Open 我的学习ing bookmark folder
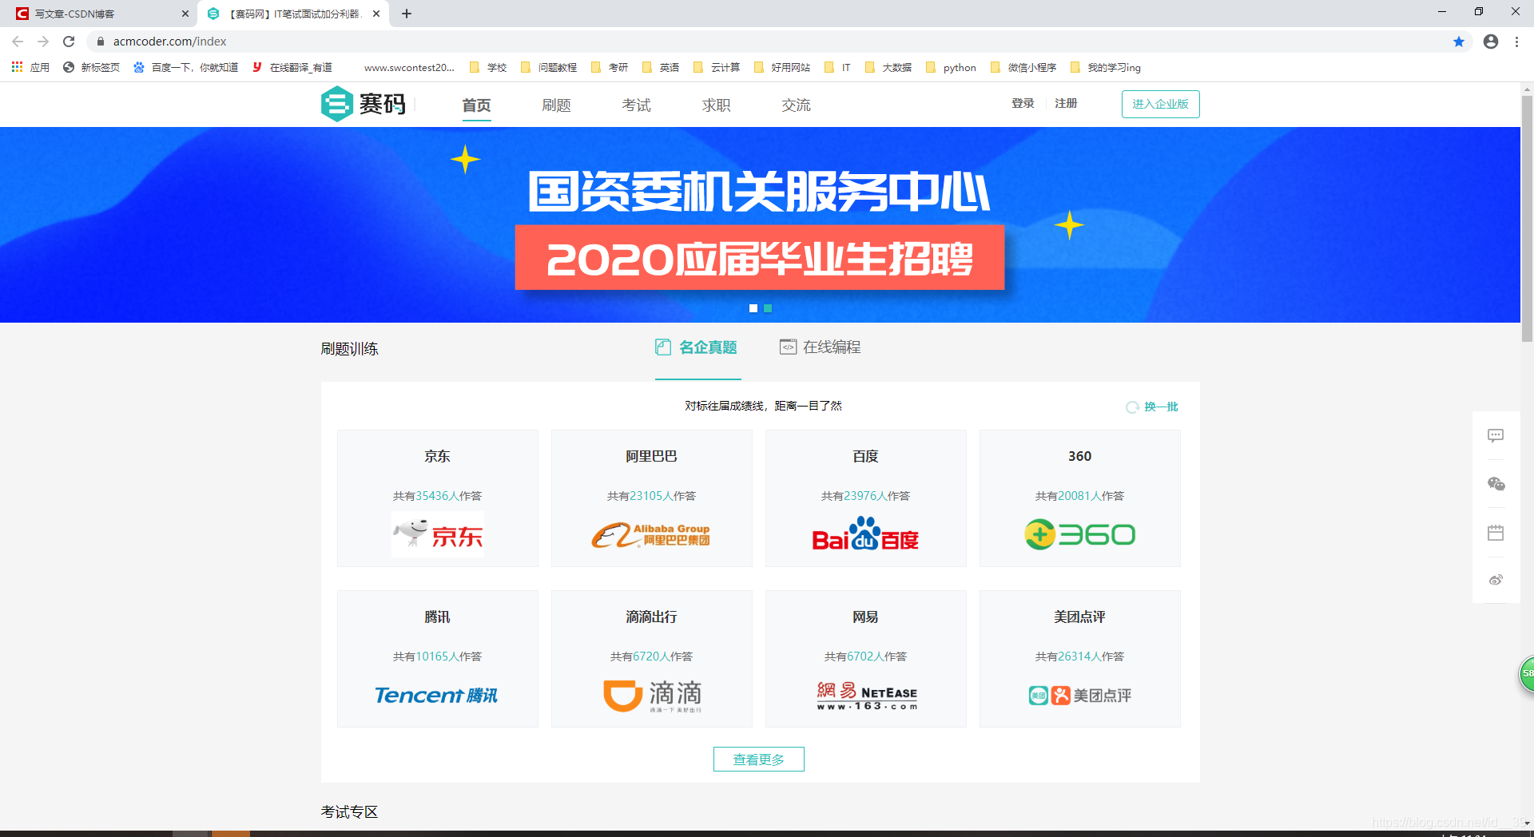Screen dimensions: 1534x837 pos(1106,67)
